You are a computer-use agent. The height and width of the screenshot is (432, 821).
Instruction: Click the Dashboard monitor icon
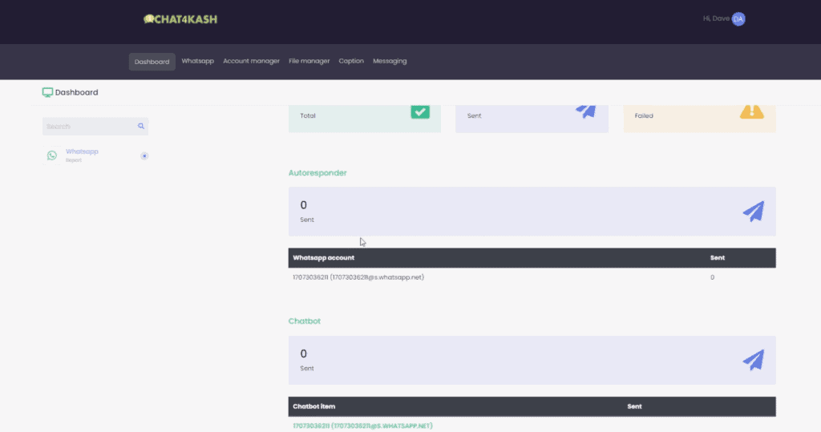[x=47, y=93]
